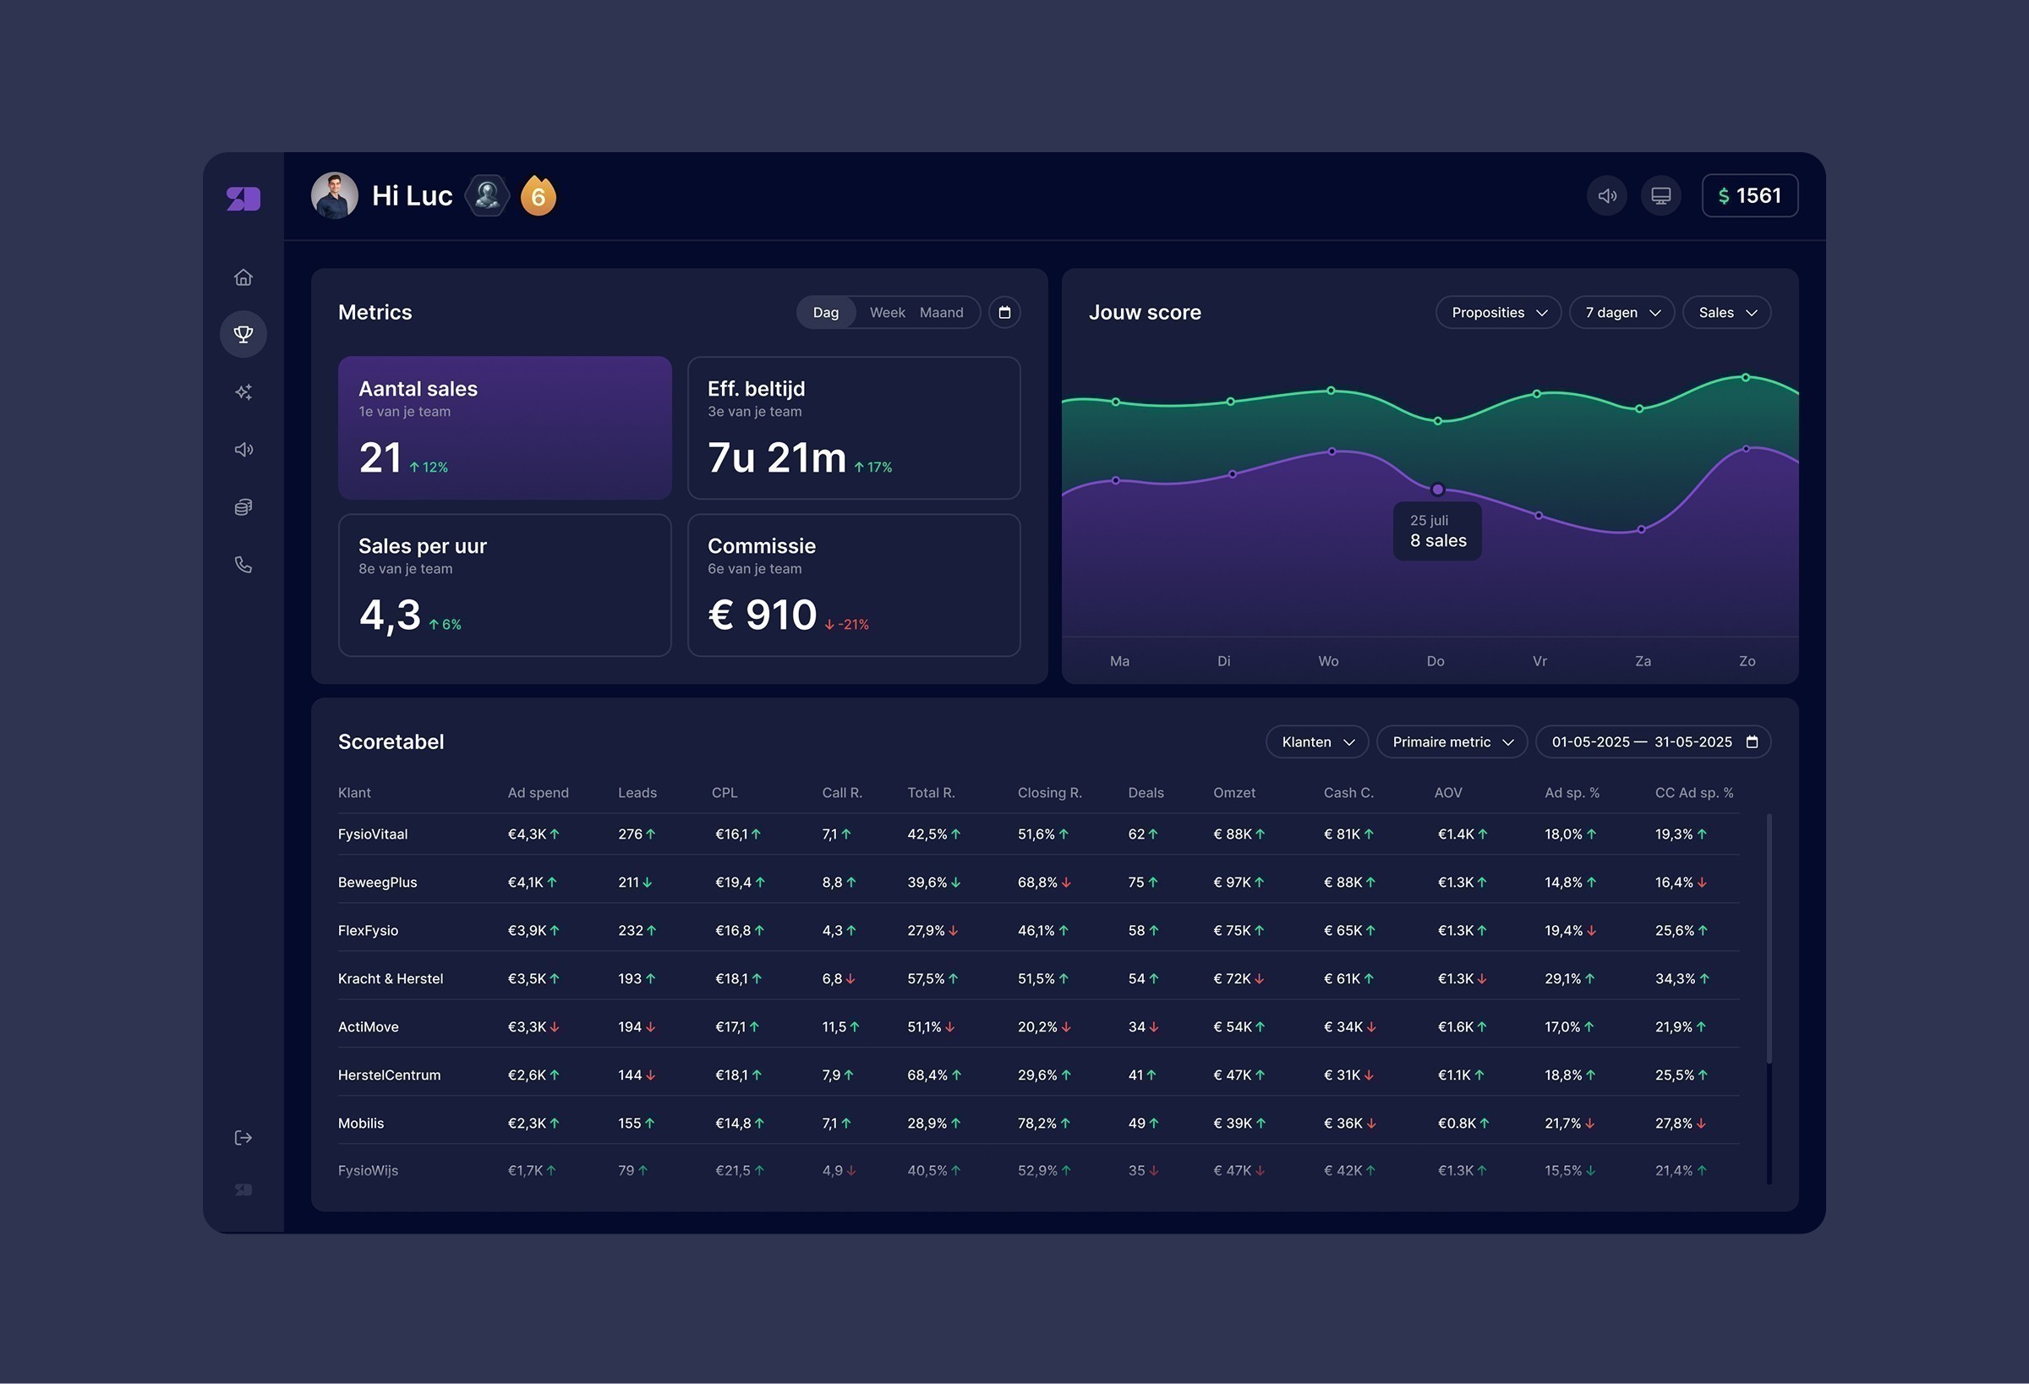2029x1384 pixels.
Task: Open the phone calls sidebar icon
Action: coord(243,565)
